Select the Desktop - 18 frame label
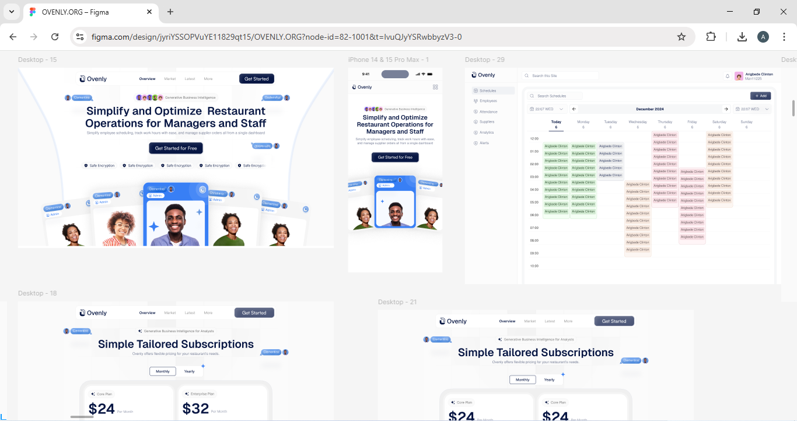 click(37, 293)
